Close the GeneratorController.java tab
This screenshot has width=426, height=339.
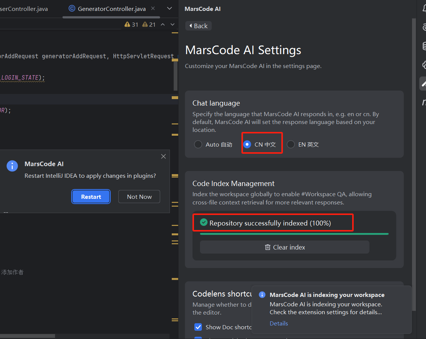tap(153, 8)
